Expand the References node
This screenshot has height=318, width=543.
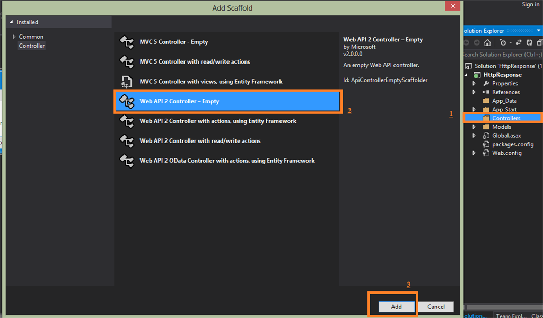pos(474,92)
